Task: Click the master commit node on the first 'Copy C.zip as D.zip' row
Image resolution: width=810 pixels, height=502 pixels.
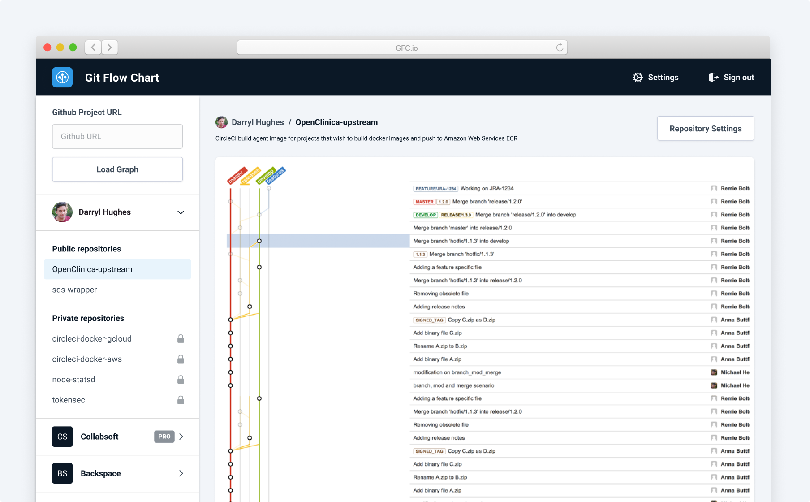Action: pos(230,320)
